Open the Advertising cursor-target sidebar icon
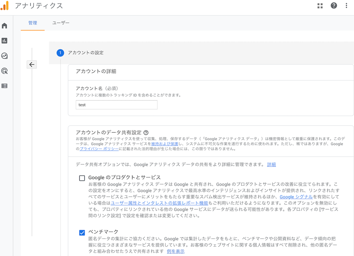Image resolution: width=354 pixels, height=256 pixels. pos(5,71)
